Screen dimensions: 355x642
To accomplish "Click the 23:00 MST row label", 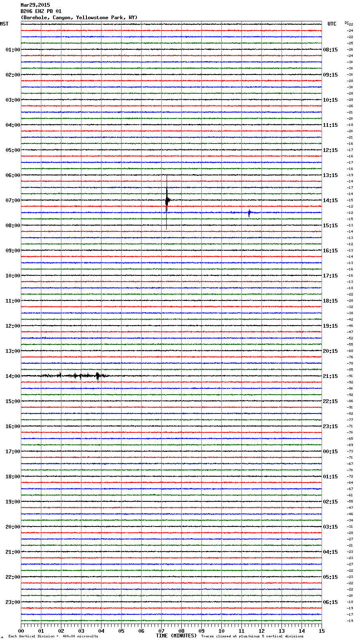I will point(13,602).
